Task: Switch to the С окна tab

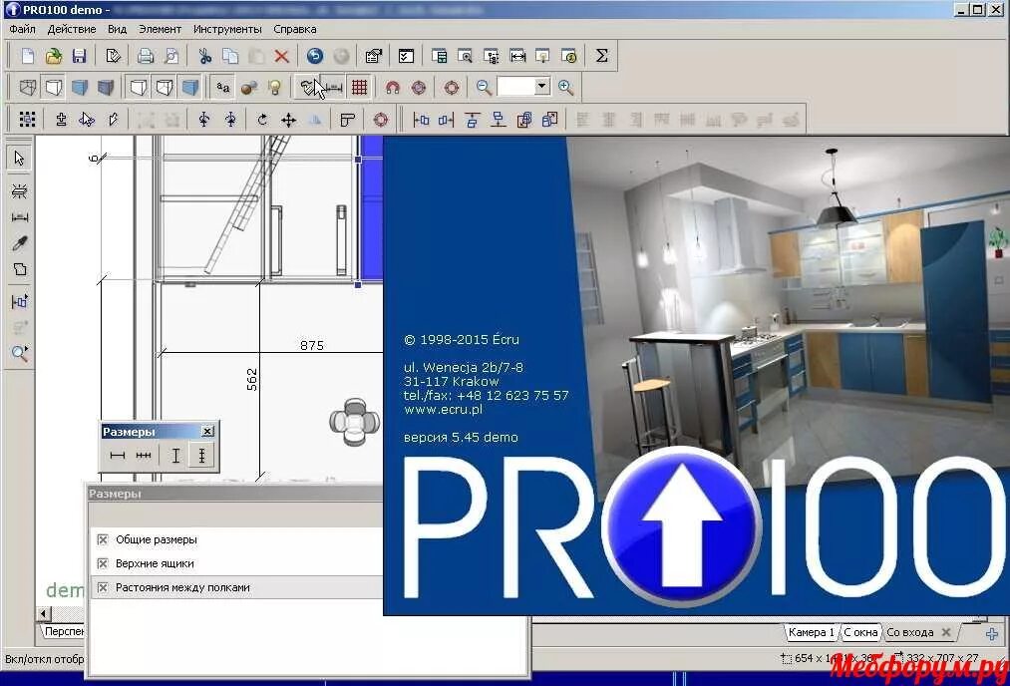Action: point(860,632)
